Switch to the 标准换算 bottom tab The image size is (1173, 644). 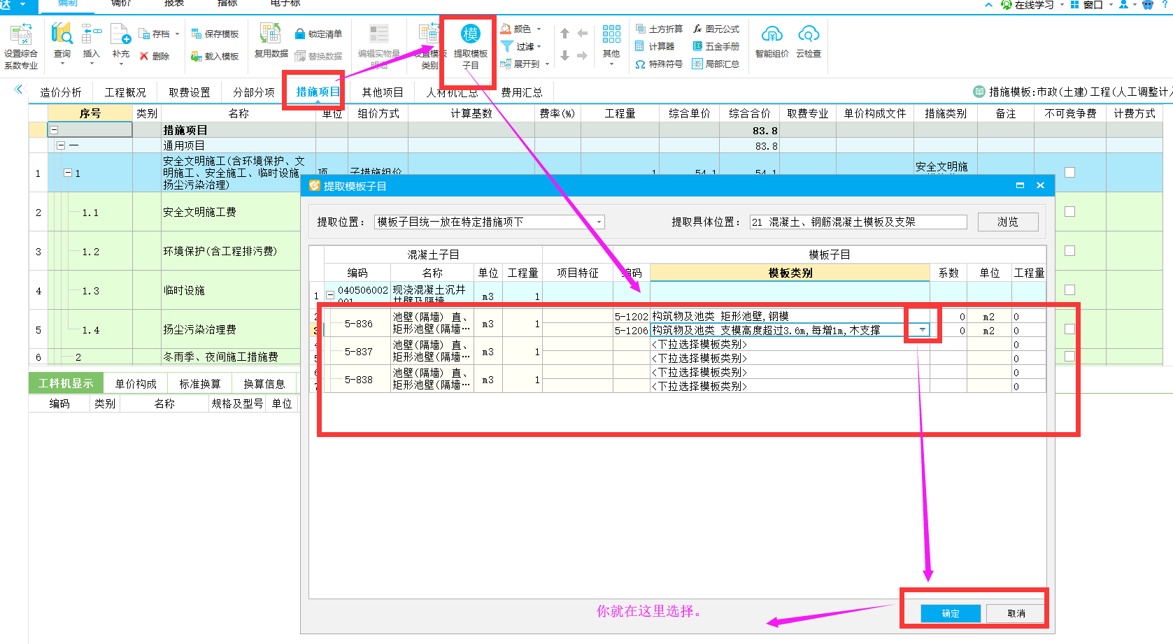200,384
